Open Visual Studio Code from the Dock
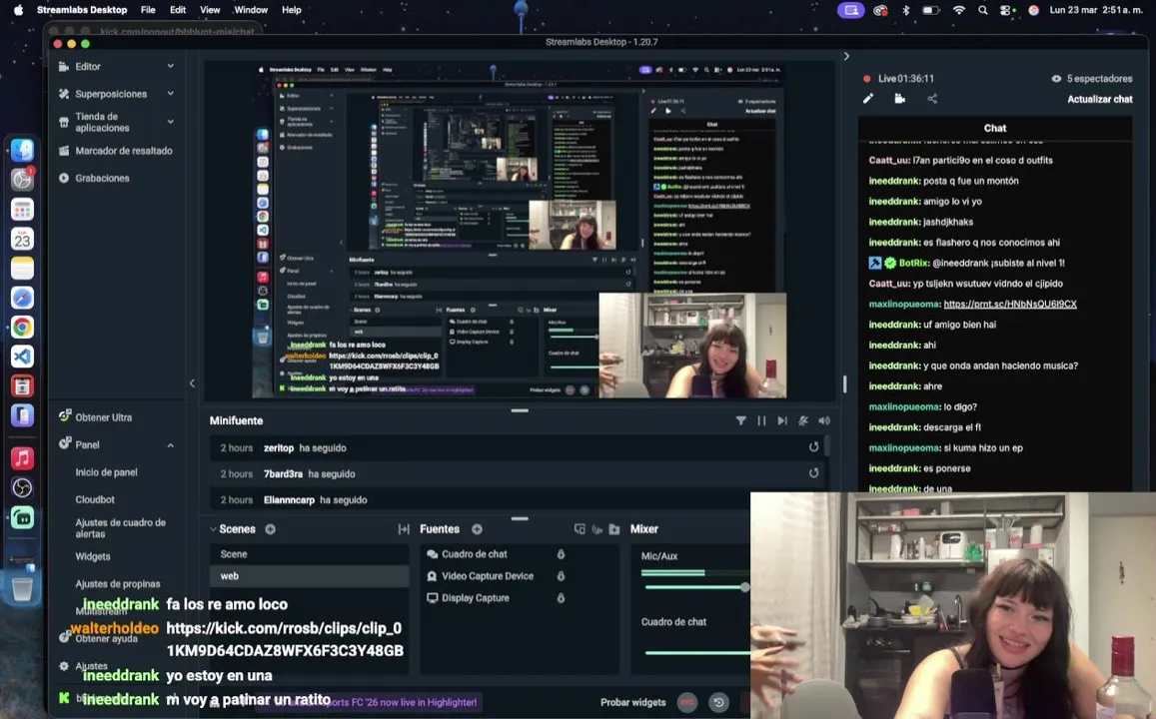 [x=22, y=357]
